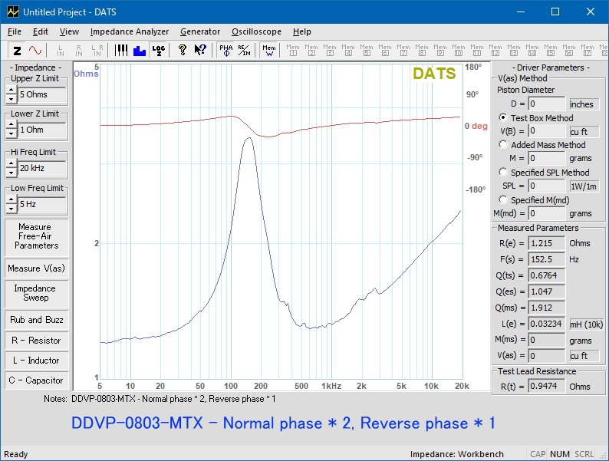Click the Test Lead Resistance R(t) field
Screen dimensions: 609x461
click(546, 387)
